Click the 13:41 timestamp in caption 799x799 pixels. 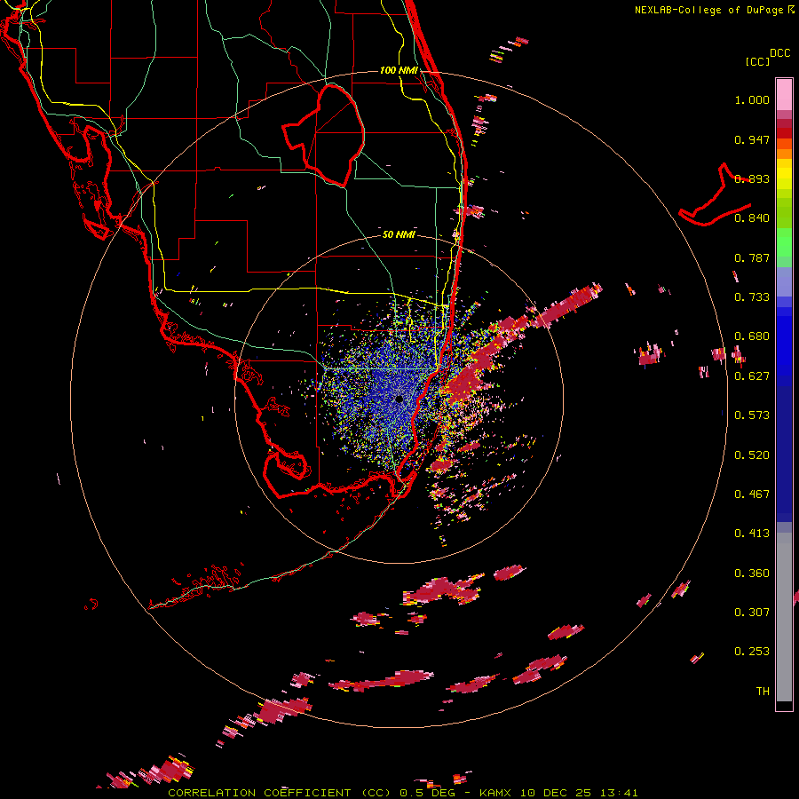pyautogui.click(x=619, y=793)
